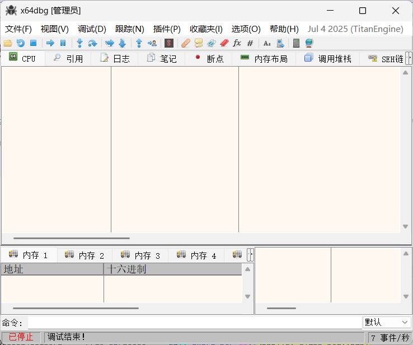Click the 地址 column header
Screen dimensions: 413x345
[52, 269]
